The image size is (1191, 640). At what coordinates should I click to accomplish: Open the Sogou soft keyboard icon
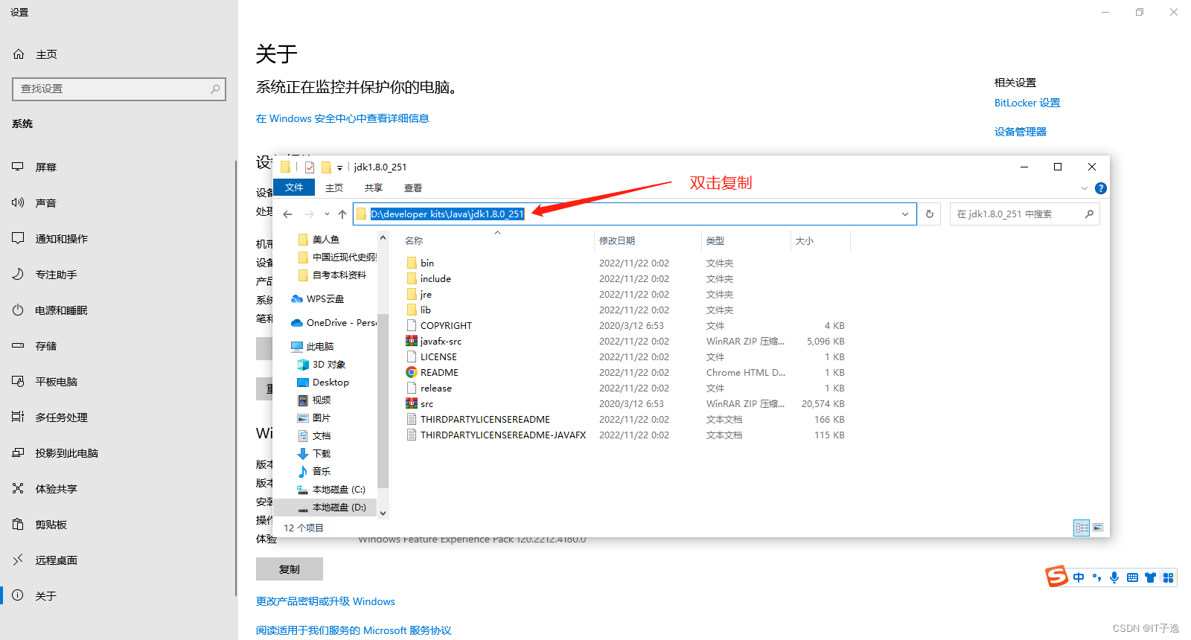coord(1132,577)
